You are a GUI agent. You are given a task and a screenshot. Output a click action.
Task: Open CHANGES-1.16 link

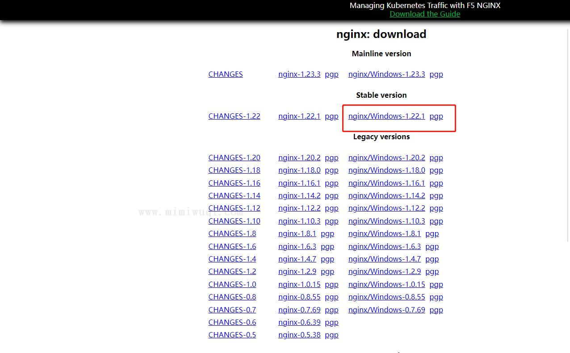click(234, 183)
